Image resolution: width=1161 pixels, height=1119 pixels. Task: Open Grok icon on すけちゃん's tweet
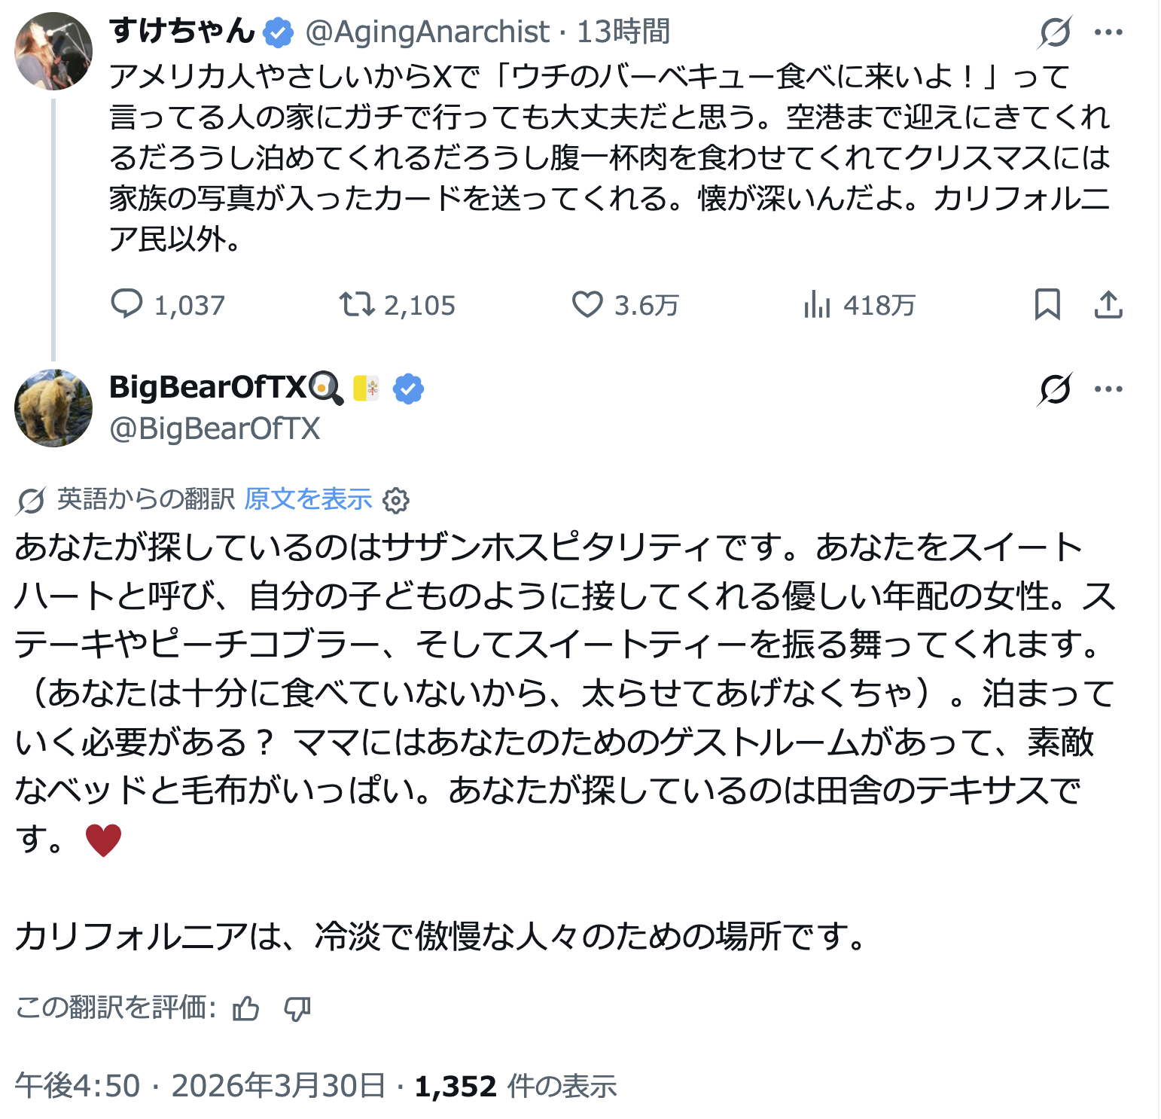click(x=1055, y=32)
